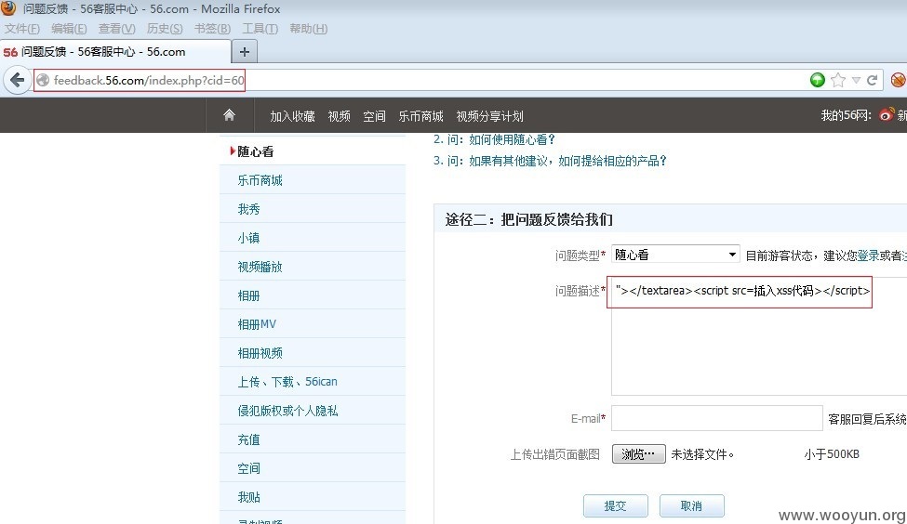Open the 历史(S) menu
Image resolution: width=907 pixels, height=524 pixels.
click(x=165, y=28)
